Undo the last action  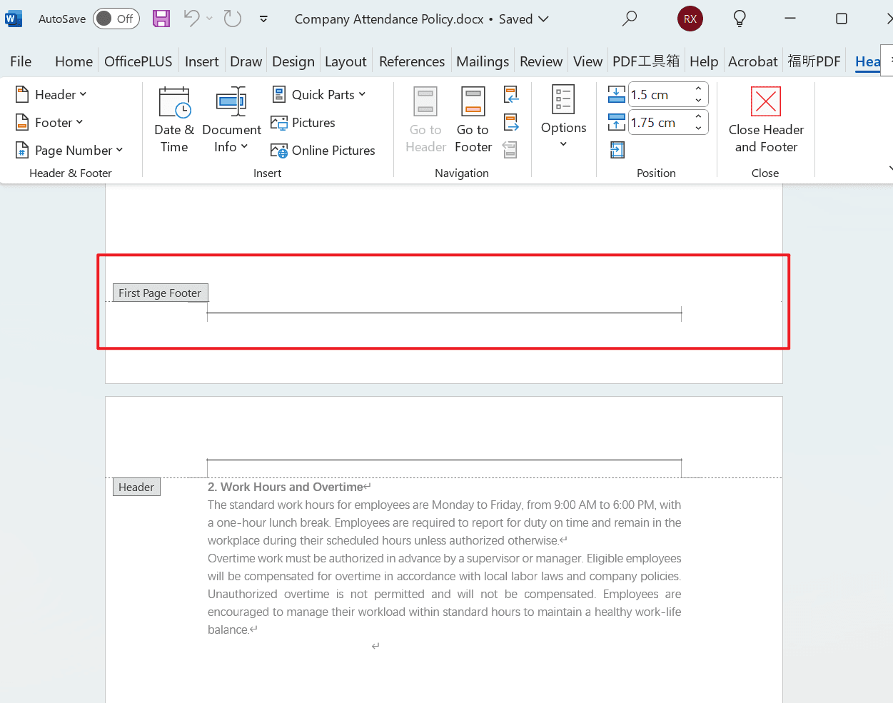pyautogui.click(x=191, y=19)
